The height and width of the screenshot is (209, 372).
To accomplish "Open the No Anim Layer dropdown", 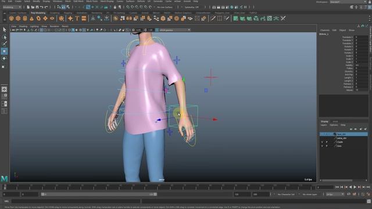I will (310, 194).
